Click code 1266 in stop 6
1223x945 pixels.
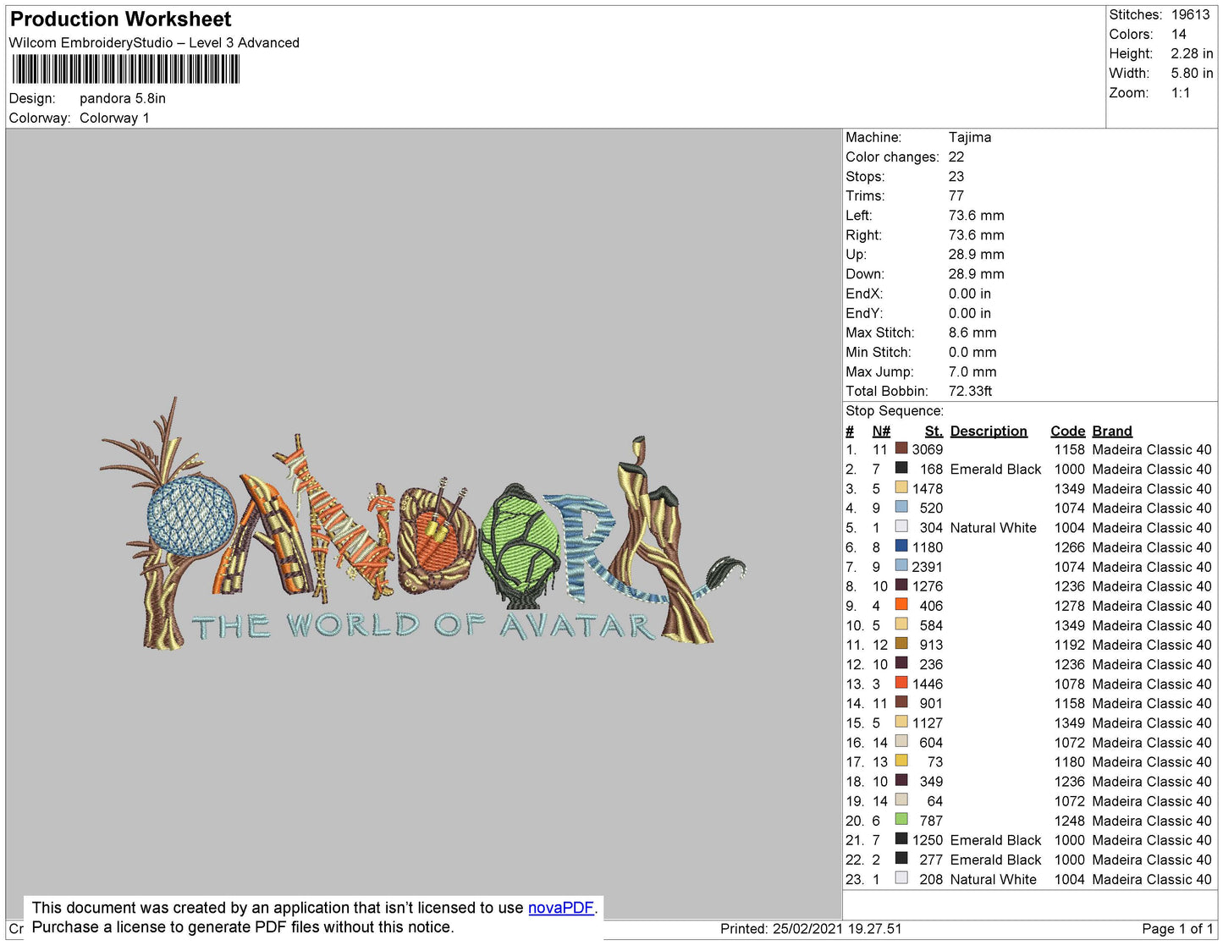click(1069, 547)
